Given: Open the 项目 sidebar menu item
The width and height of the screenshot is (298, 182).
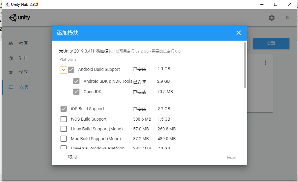Looking at the screenshot, I should (23, 58).
